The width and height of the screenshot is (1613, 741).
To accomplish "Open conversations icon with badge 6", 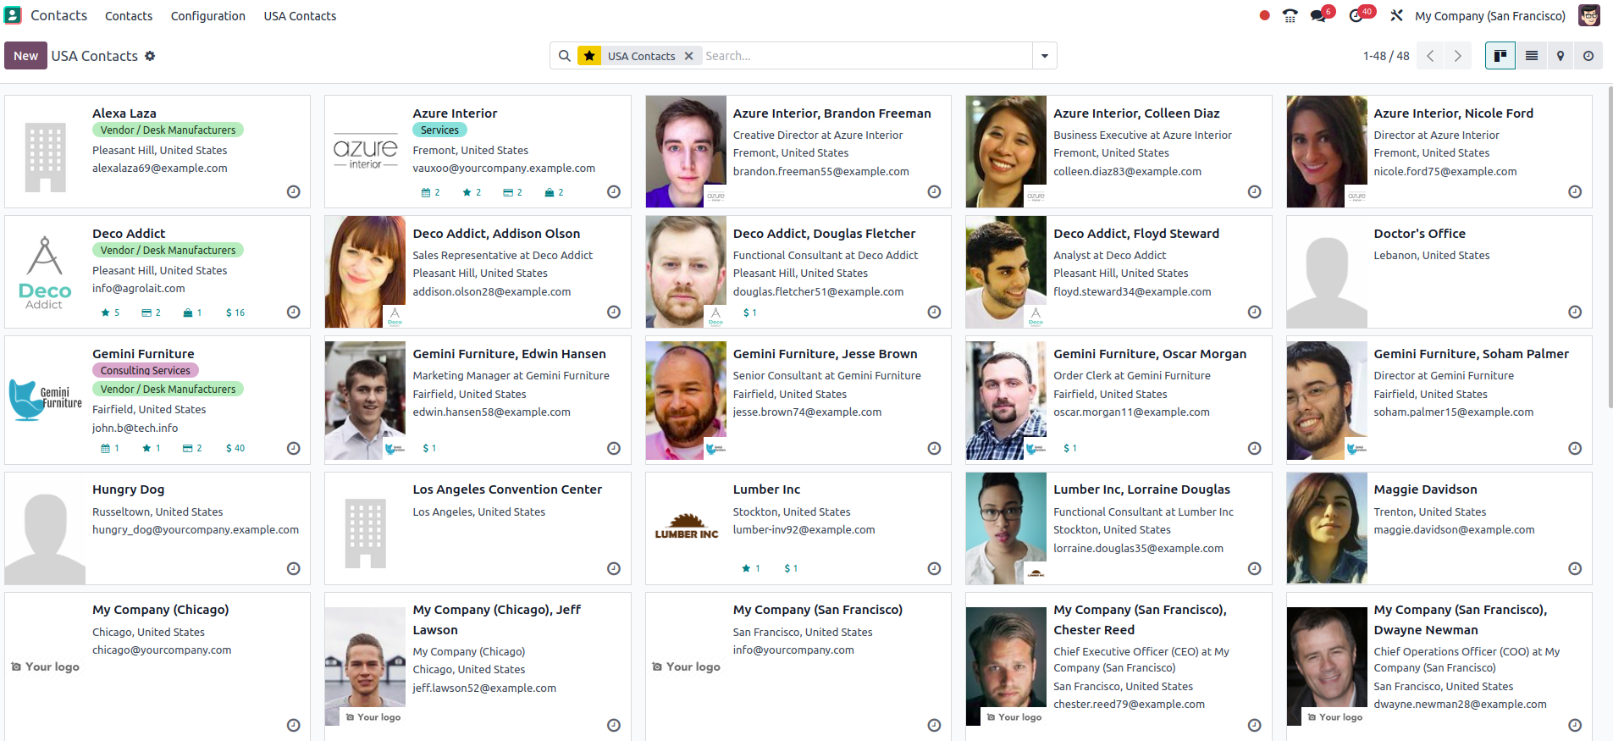I will tap(1320, 14).
